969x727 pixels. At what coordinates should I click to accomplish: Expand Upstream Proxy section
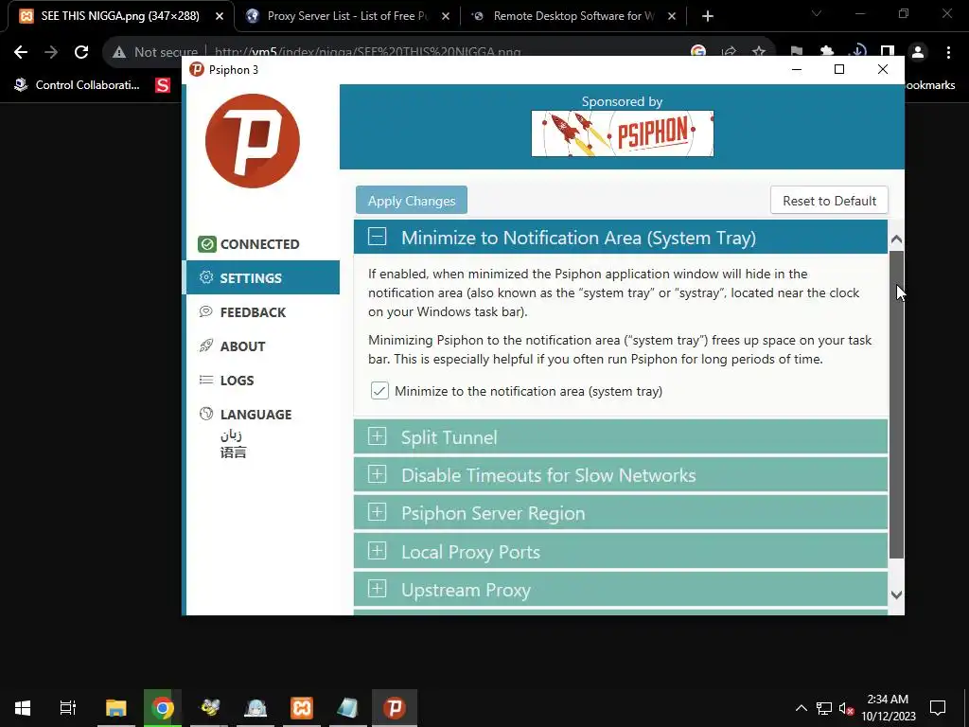(621, 590)
